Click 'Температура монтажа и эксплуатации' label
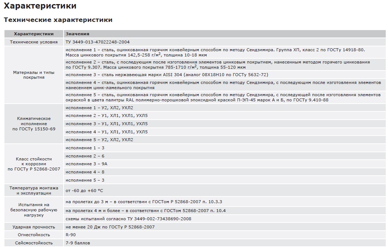The width and height of the screenshot is (388, 247). (34, 191)
